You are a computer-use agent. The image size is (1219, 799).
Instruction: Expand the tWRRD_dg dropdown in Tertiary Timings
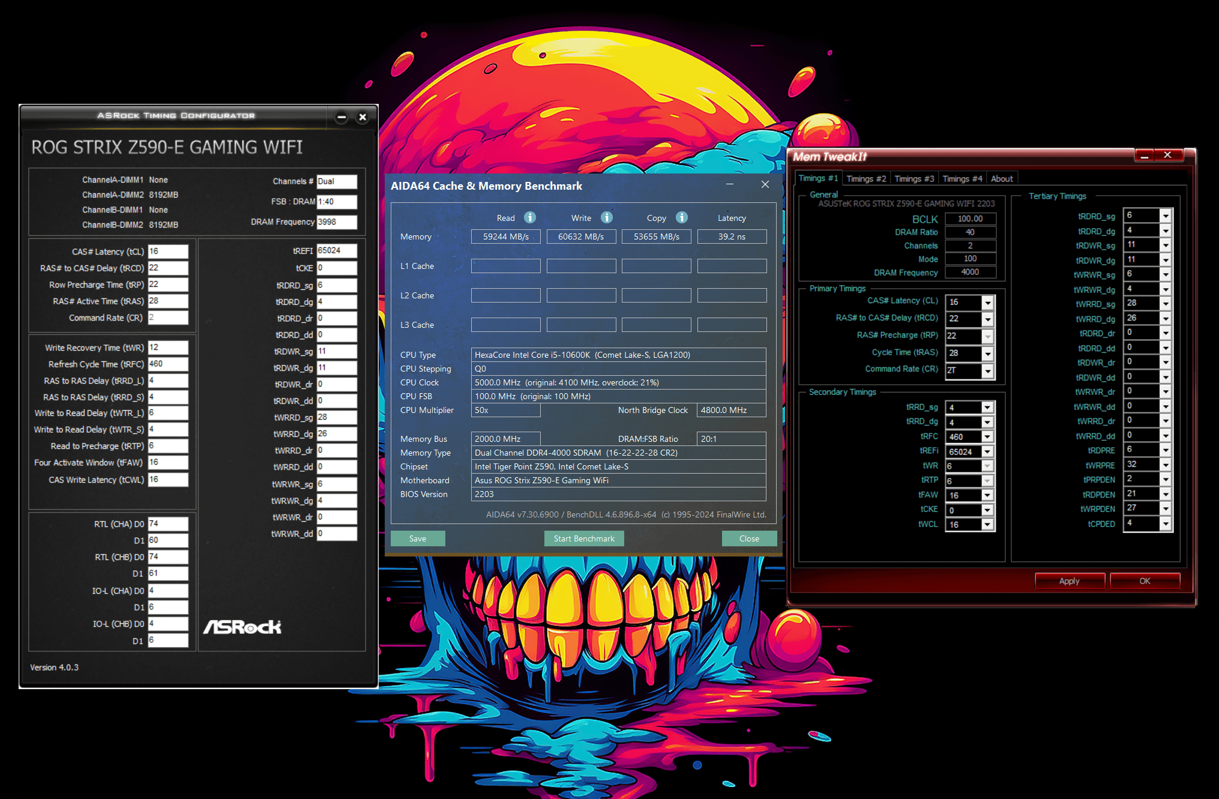coord(1166,318)
